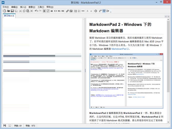
Task: Create an ordered numbered list
Action: coord(79,11)
